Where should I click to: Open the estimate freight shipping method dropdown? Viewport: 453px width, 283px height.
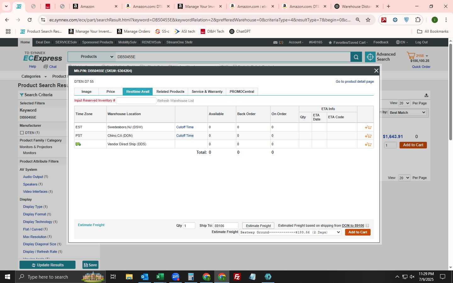pos(290,232)
